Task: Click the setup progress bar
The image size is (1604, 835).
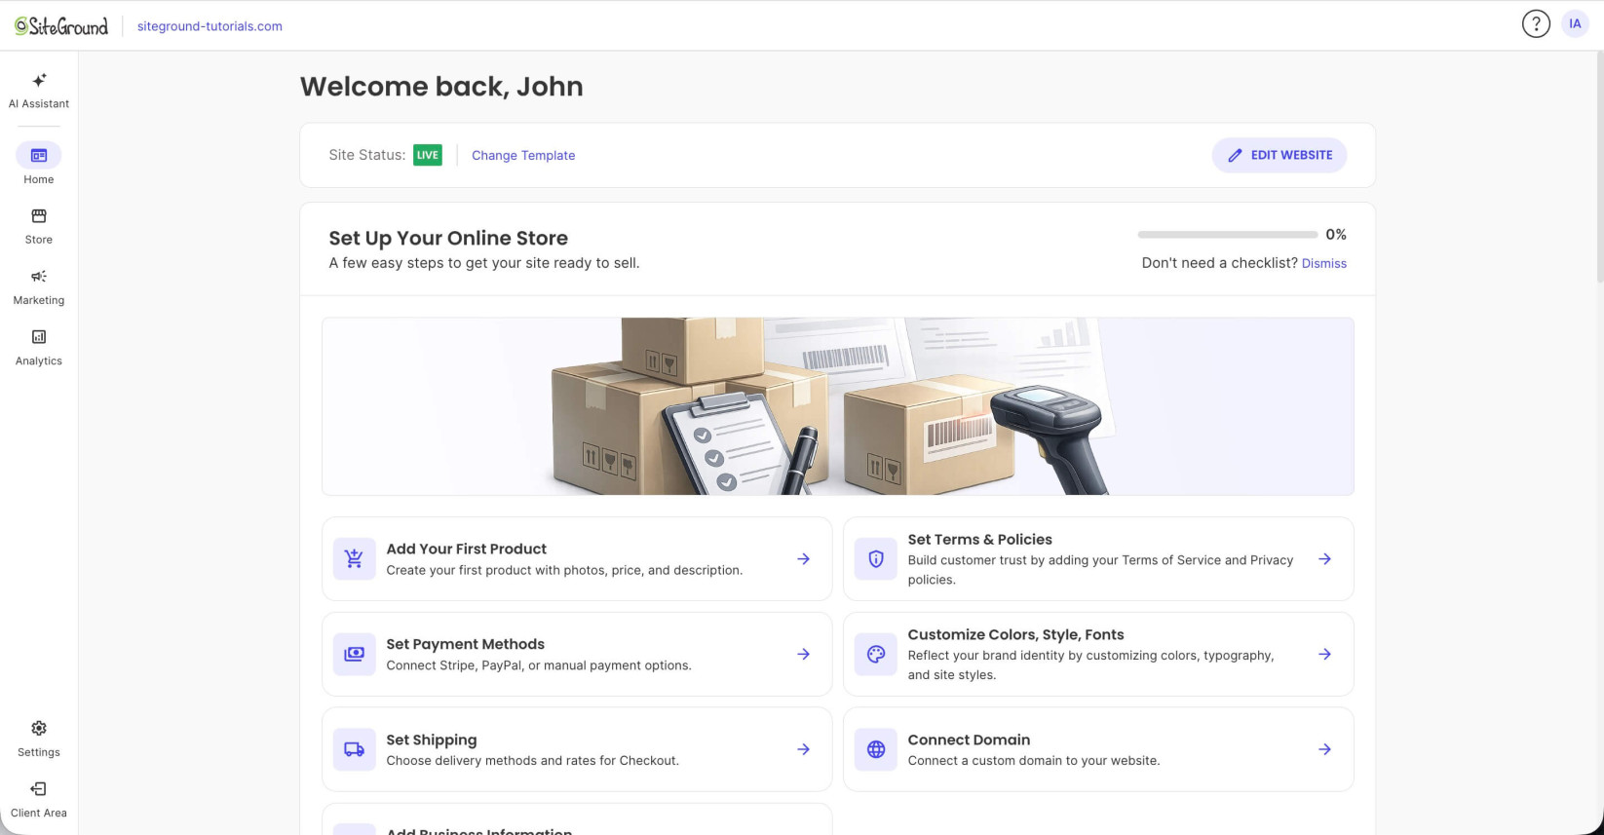Action: [x=1228, y=235]
